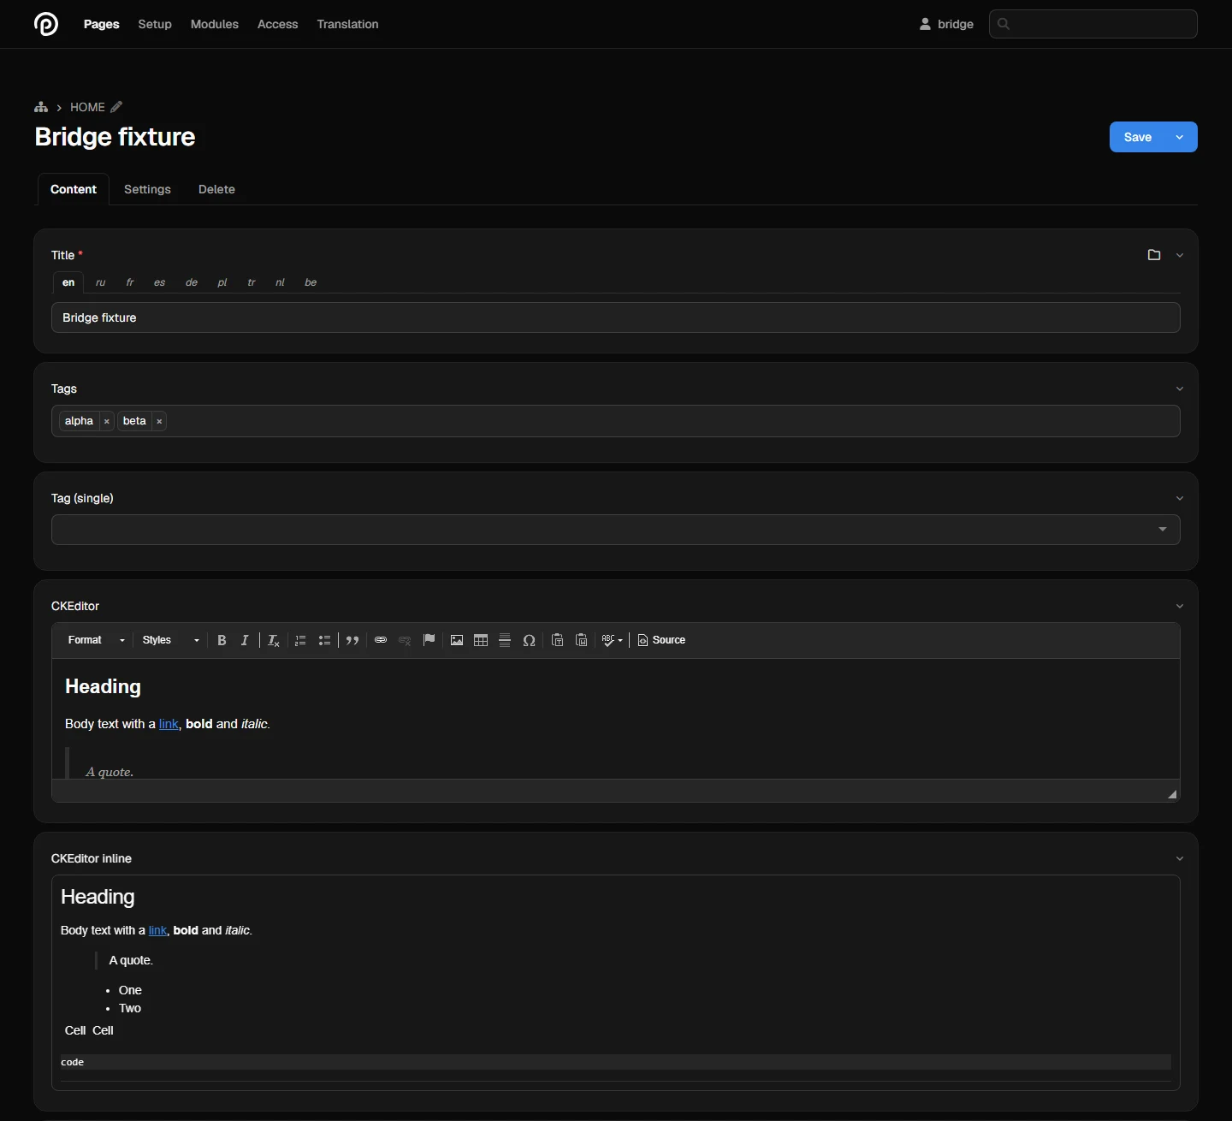Open the Save button dropdown arrow
The width and height of the screenshot is (1232, 1121).
click(x=1181, y=137)
